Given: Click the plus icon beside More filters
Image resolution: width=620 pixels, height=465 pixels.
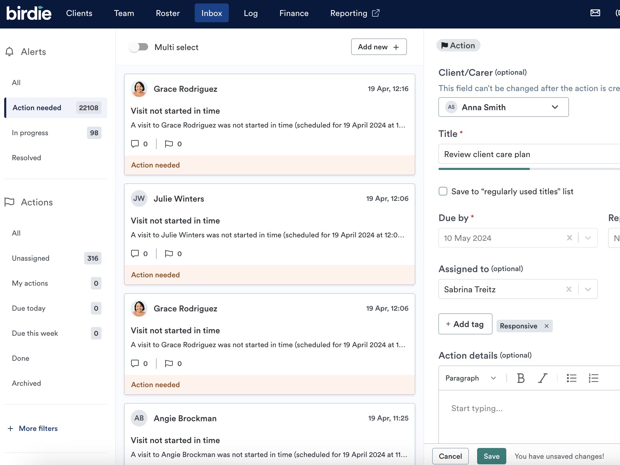Looking at the screenshot, I should point(10,429).
